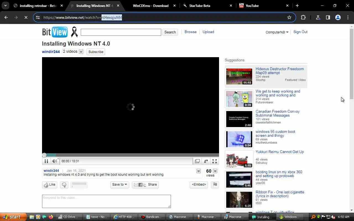Open the Windows start button
Viewport: 354px width, 221px height.
(x=13, y=217)
